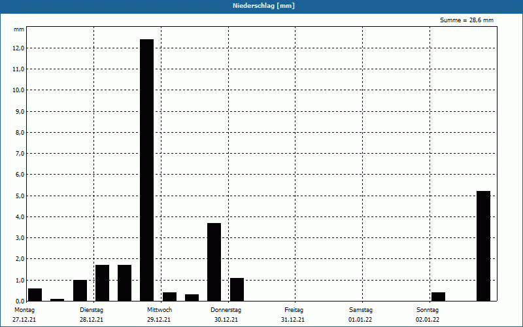Click the 2,0 y-axis value
523x327 pixels.
click(20, 259)
